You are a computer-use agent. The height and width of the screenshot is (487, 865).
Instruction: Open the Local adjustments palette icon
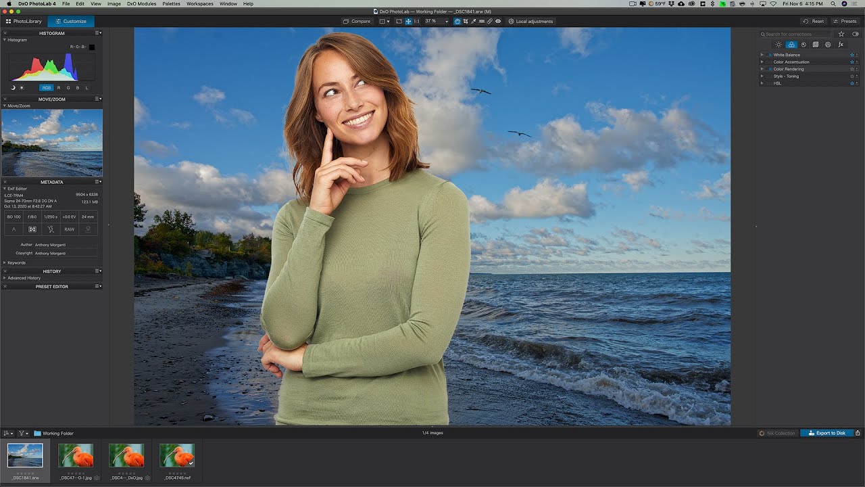click(x=828, y=45)
